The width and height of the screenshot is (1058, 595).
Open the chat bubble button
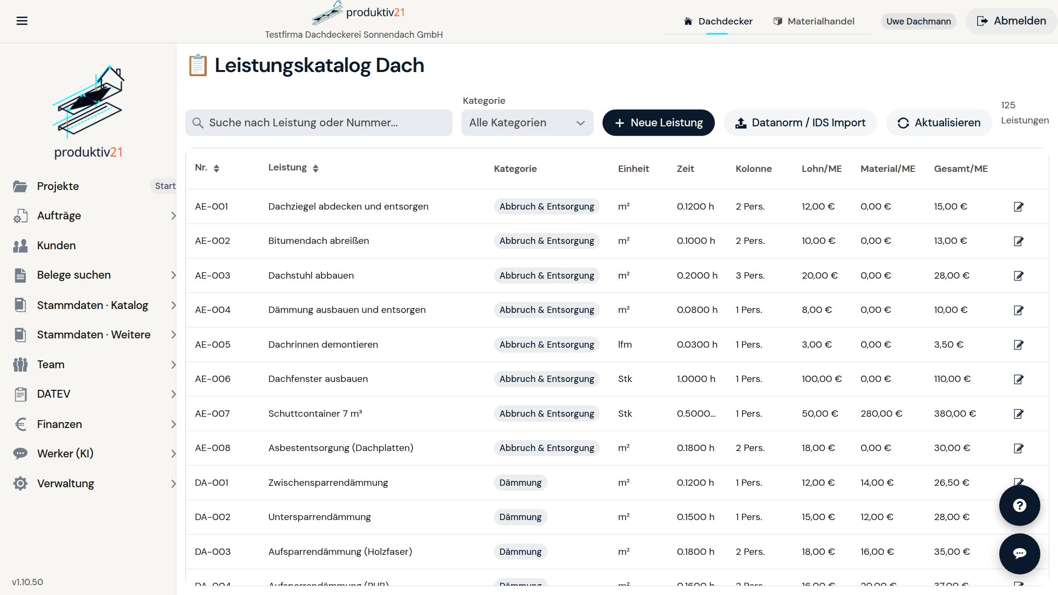coord(1019,553)
